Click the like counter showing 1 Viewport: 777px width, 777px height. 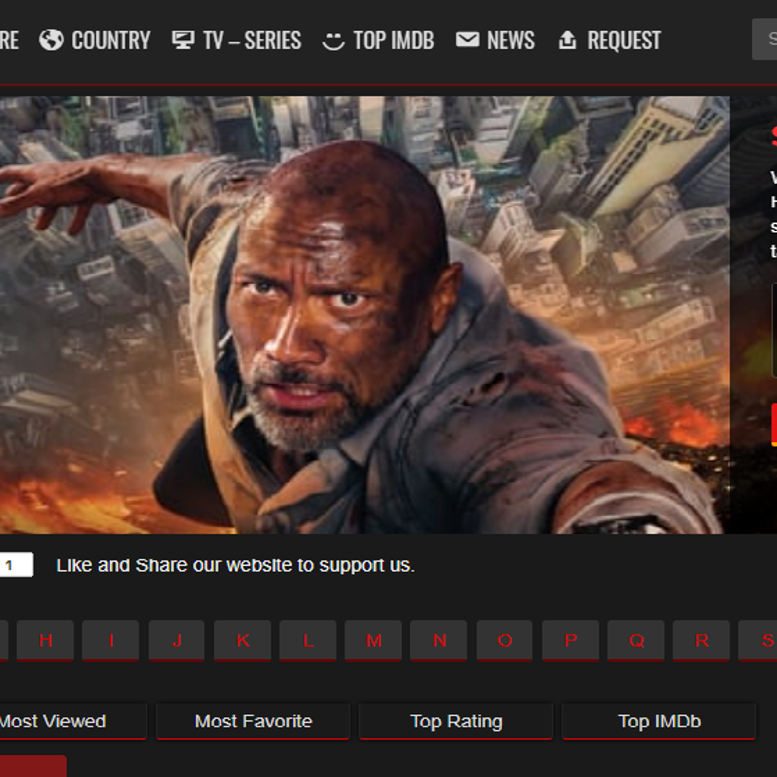(16, 565)
